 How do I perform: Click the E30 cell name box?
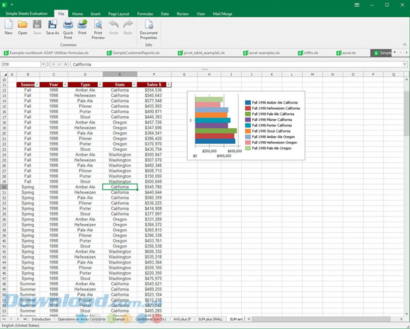coord(27,64)
